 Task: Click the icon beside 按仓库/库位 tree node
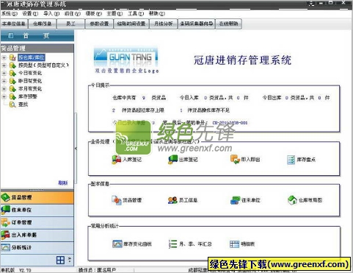12,57
